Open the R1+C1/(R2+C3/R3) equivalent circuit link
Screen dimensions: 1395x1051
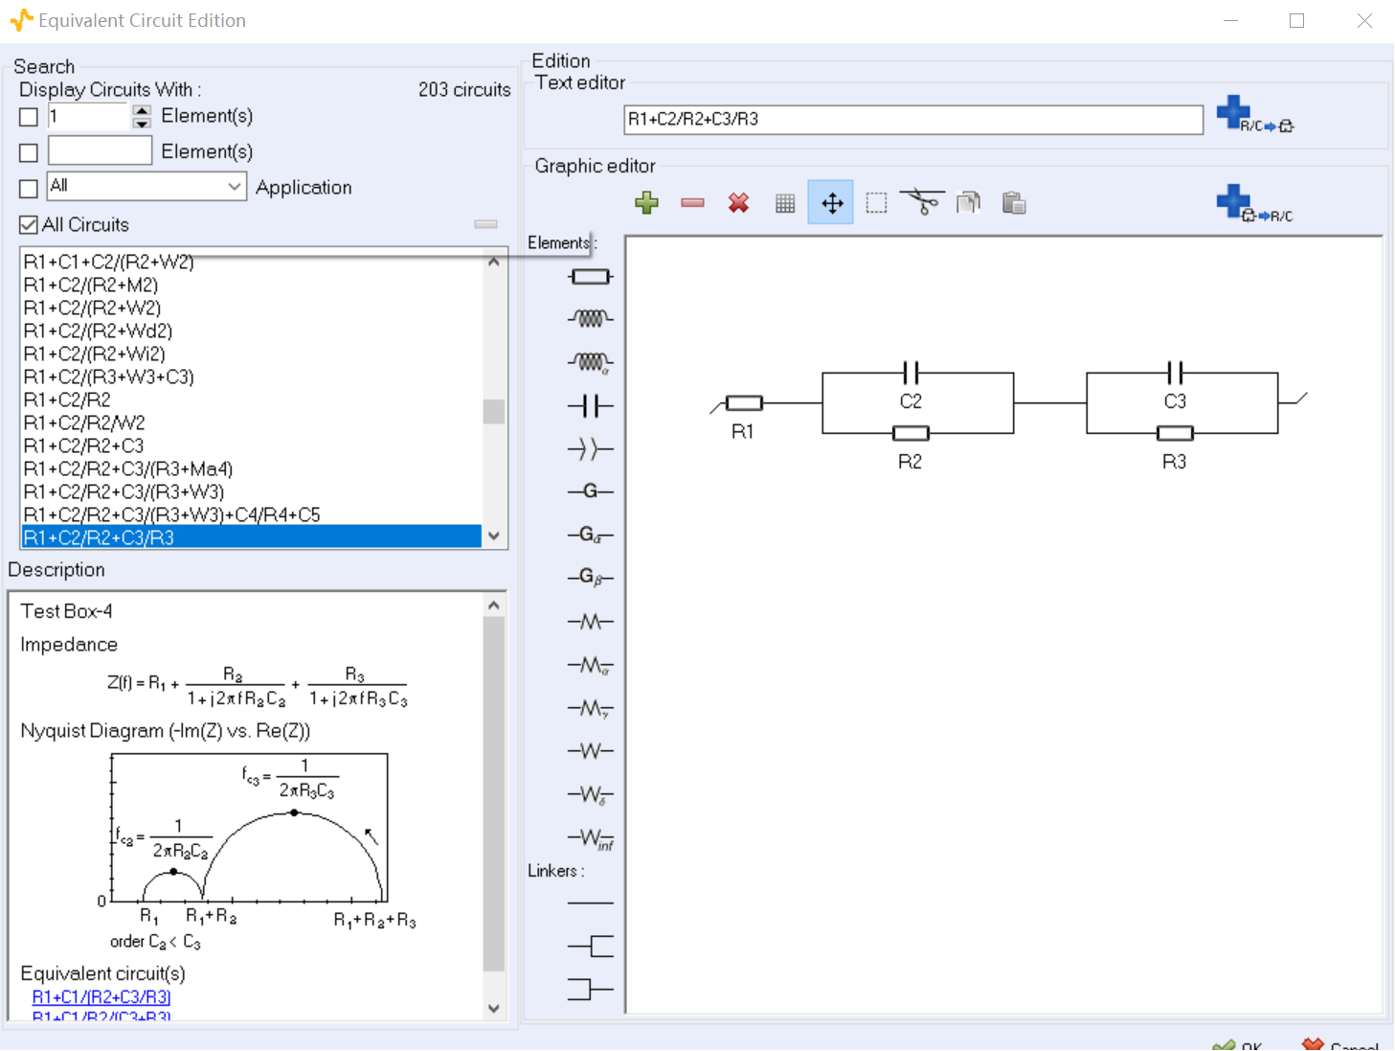pos(101,997)
